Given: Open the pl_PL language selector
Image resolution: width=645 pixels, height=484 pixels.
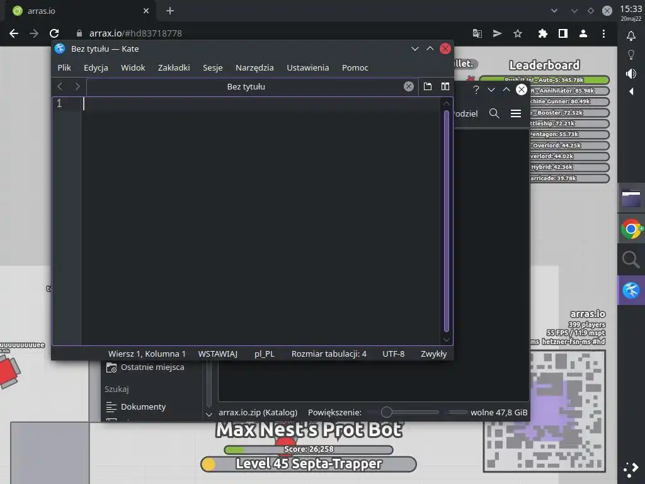Looking at the screenshot, I should pyautogui.click(x=264, y=354).
